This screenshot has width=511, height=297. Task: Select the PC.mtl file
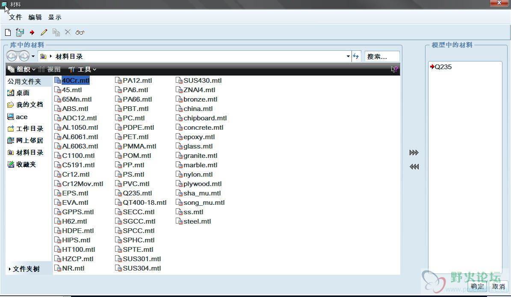coord(130,118)
